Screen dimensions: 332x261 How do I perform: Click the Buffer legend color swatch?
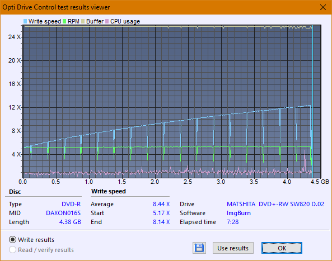coord(83,21)
